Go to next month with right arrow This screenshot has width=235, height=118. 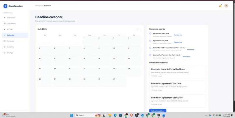(140, 30)
